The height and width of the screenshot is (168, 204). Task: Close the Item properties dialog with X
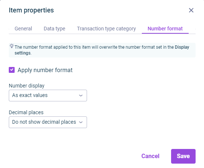pos(191,10)
